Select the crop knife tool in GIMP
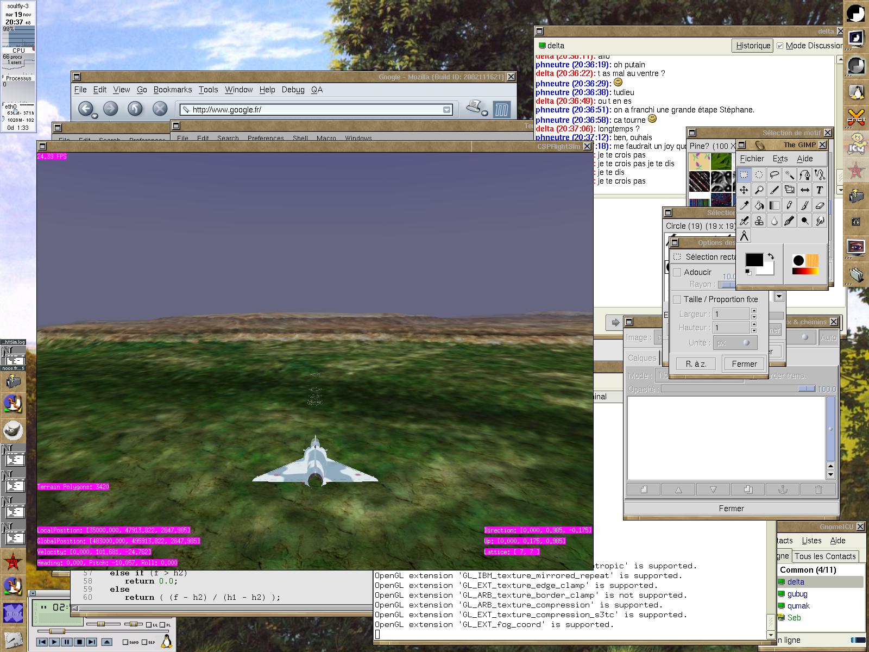 (774, 190)
